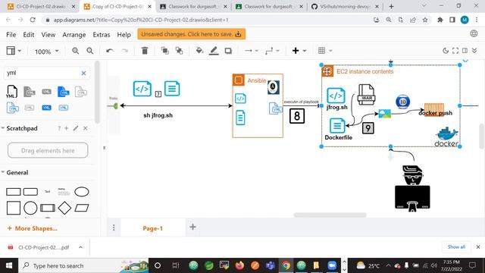Viewport: 485px width, 273px height.
Task: Add a new page with plus
Action: [192, 227]
